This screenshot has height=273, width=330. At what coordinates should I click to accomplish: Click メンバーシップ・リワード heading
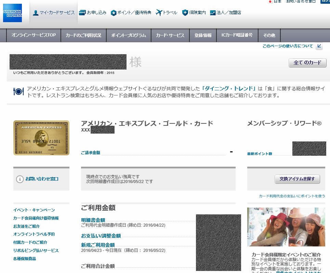click(x=284, y=123)
